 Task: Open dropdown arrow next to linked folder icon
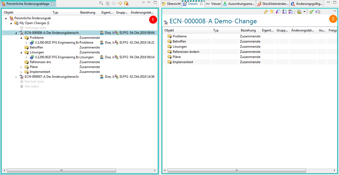[304, 12]
